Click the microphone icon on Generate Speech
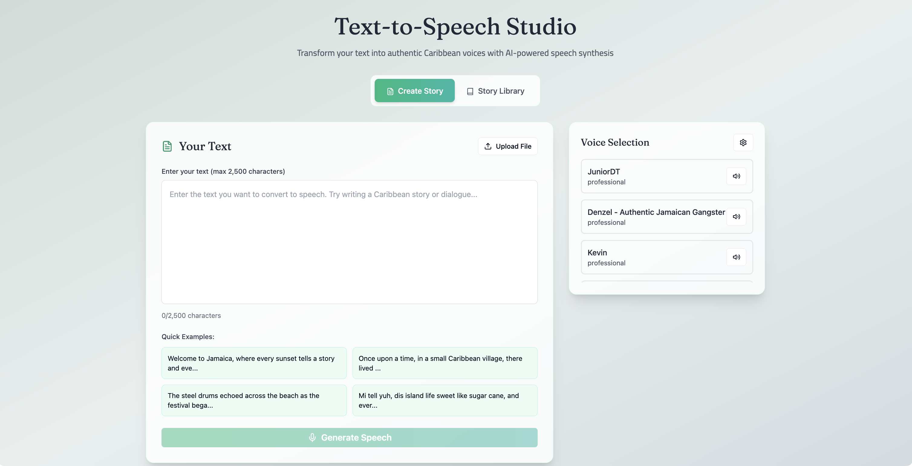Image resolution: width=912 pixels, height=466 pixels. [x=312, y=438]
